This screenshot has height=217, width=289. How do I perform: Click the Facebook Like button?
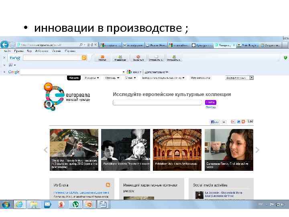[215, 122]
